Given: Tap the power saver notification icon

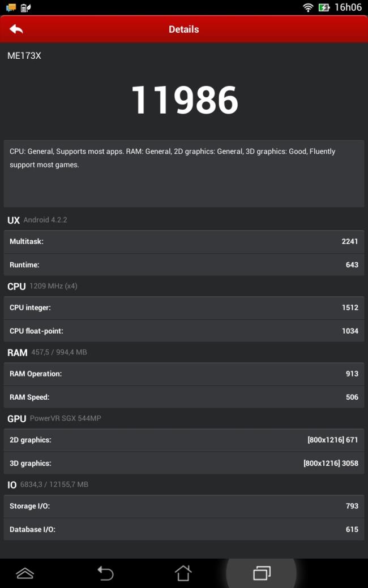Looking at the screenshot, I should coord(26,7).
